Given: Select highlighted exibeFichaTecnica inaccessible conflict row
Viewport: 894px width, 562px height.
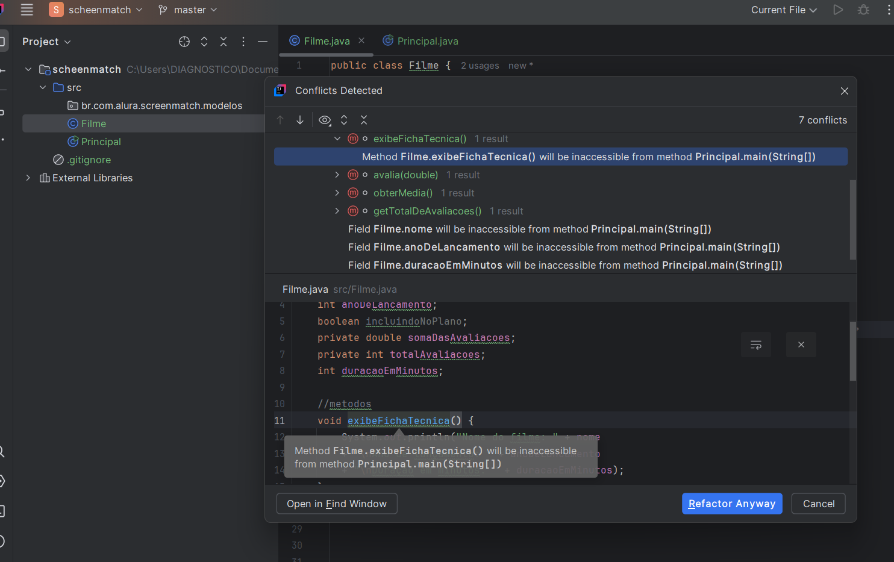Looking at the screenshot, I should click(x=560, y=157).
